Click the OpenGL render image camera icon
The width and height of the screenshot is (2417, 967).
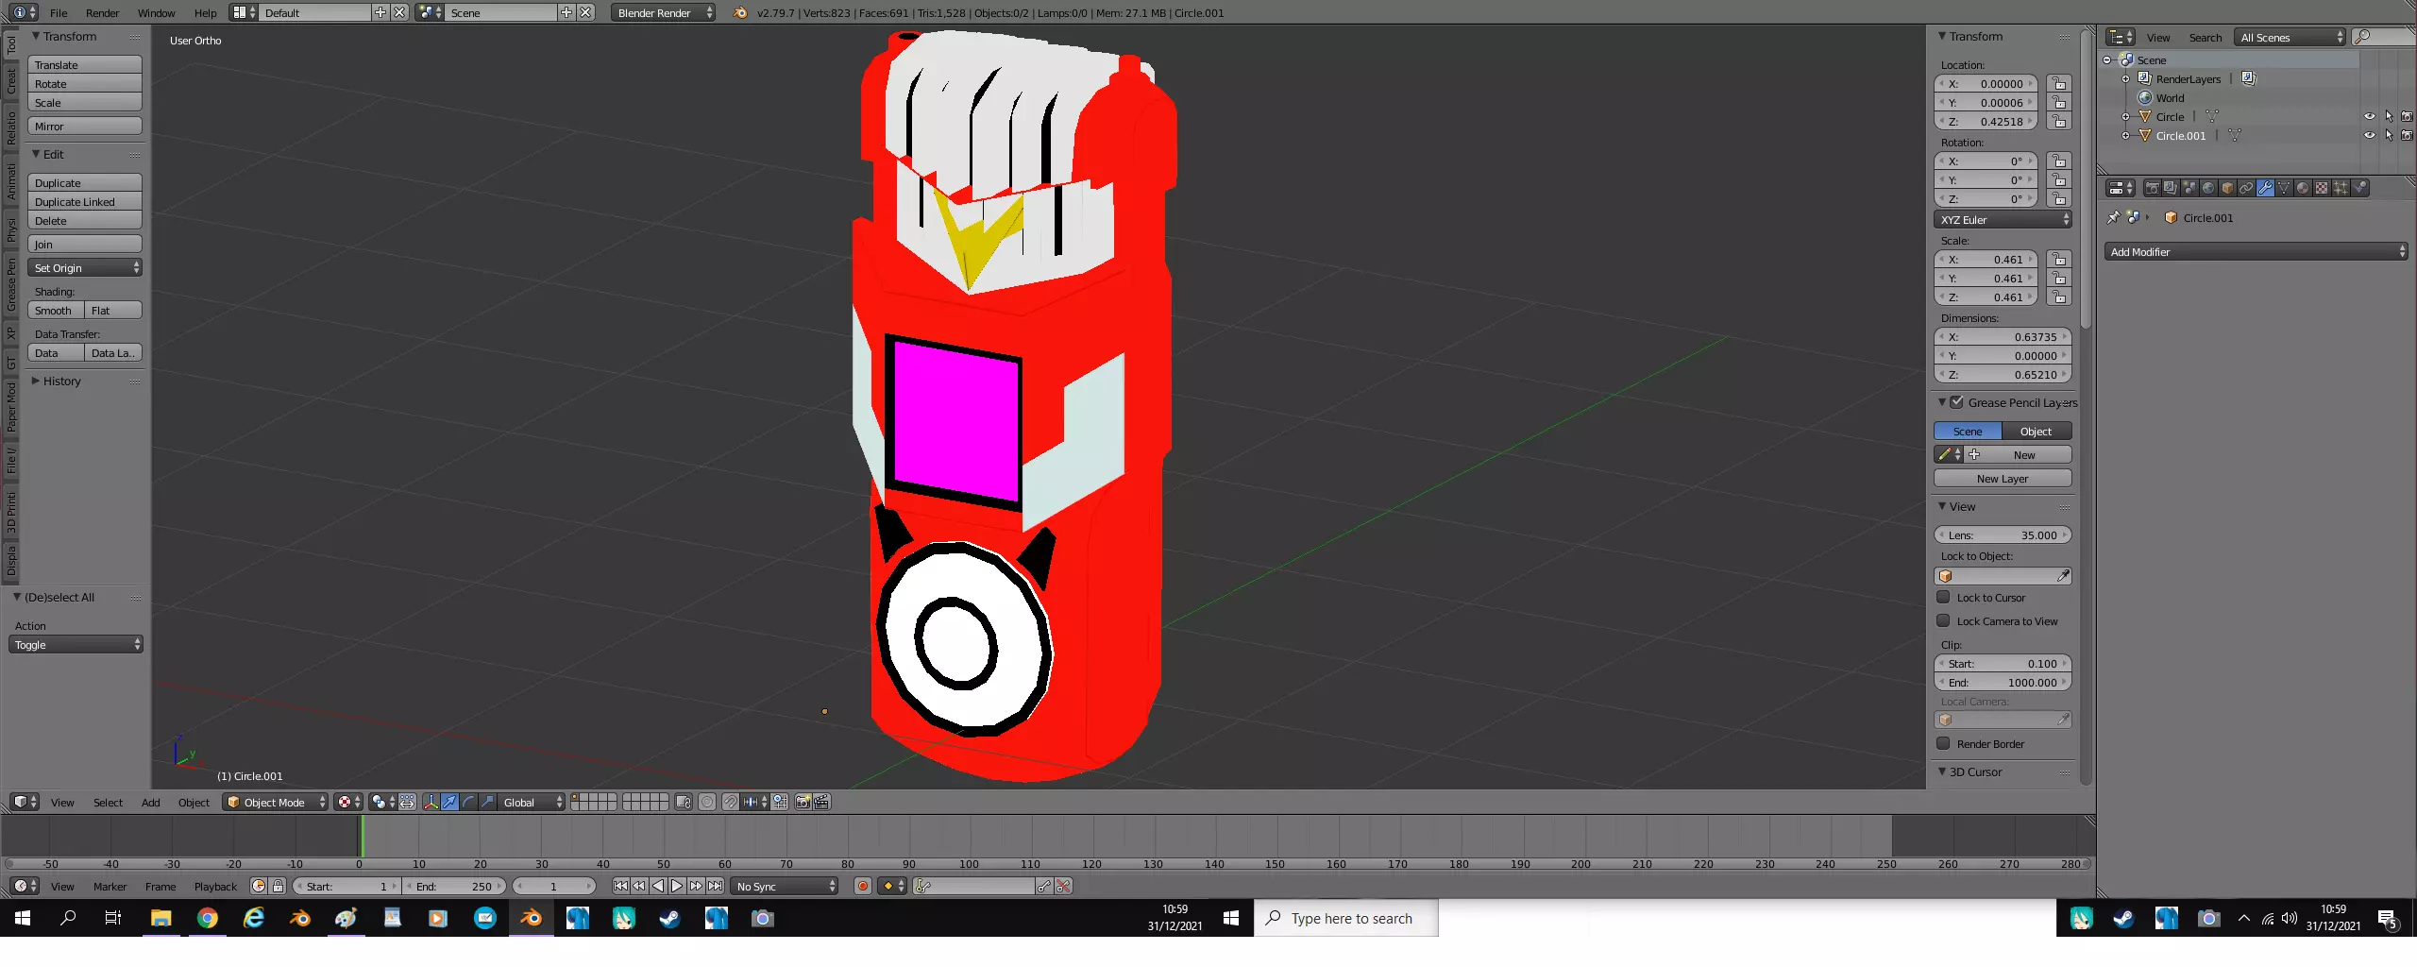point(803,802)
